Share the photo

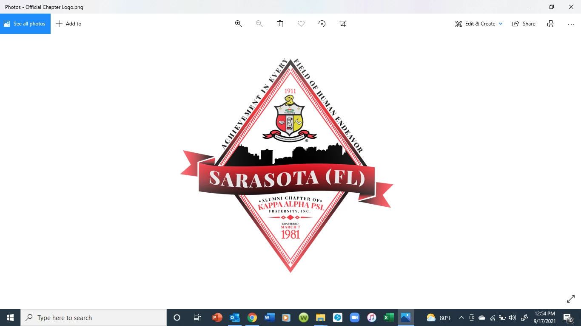pos(524,24)
